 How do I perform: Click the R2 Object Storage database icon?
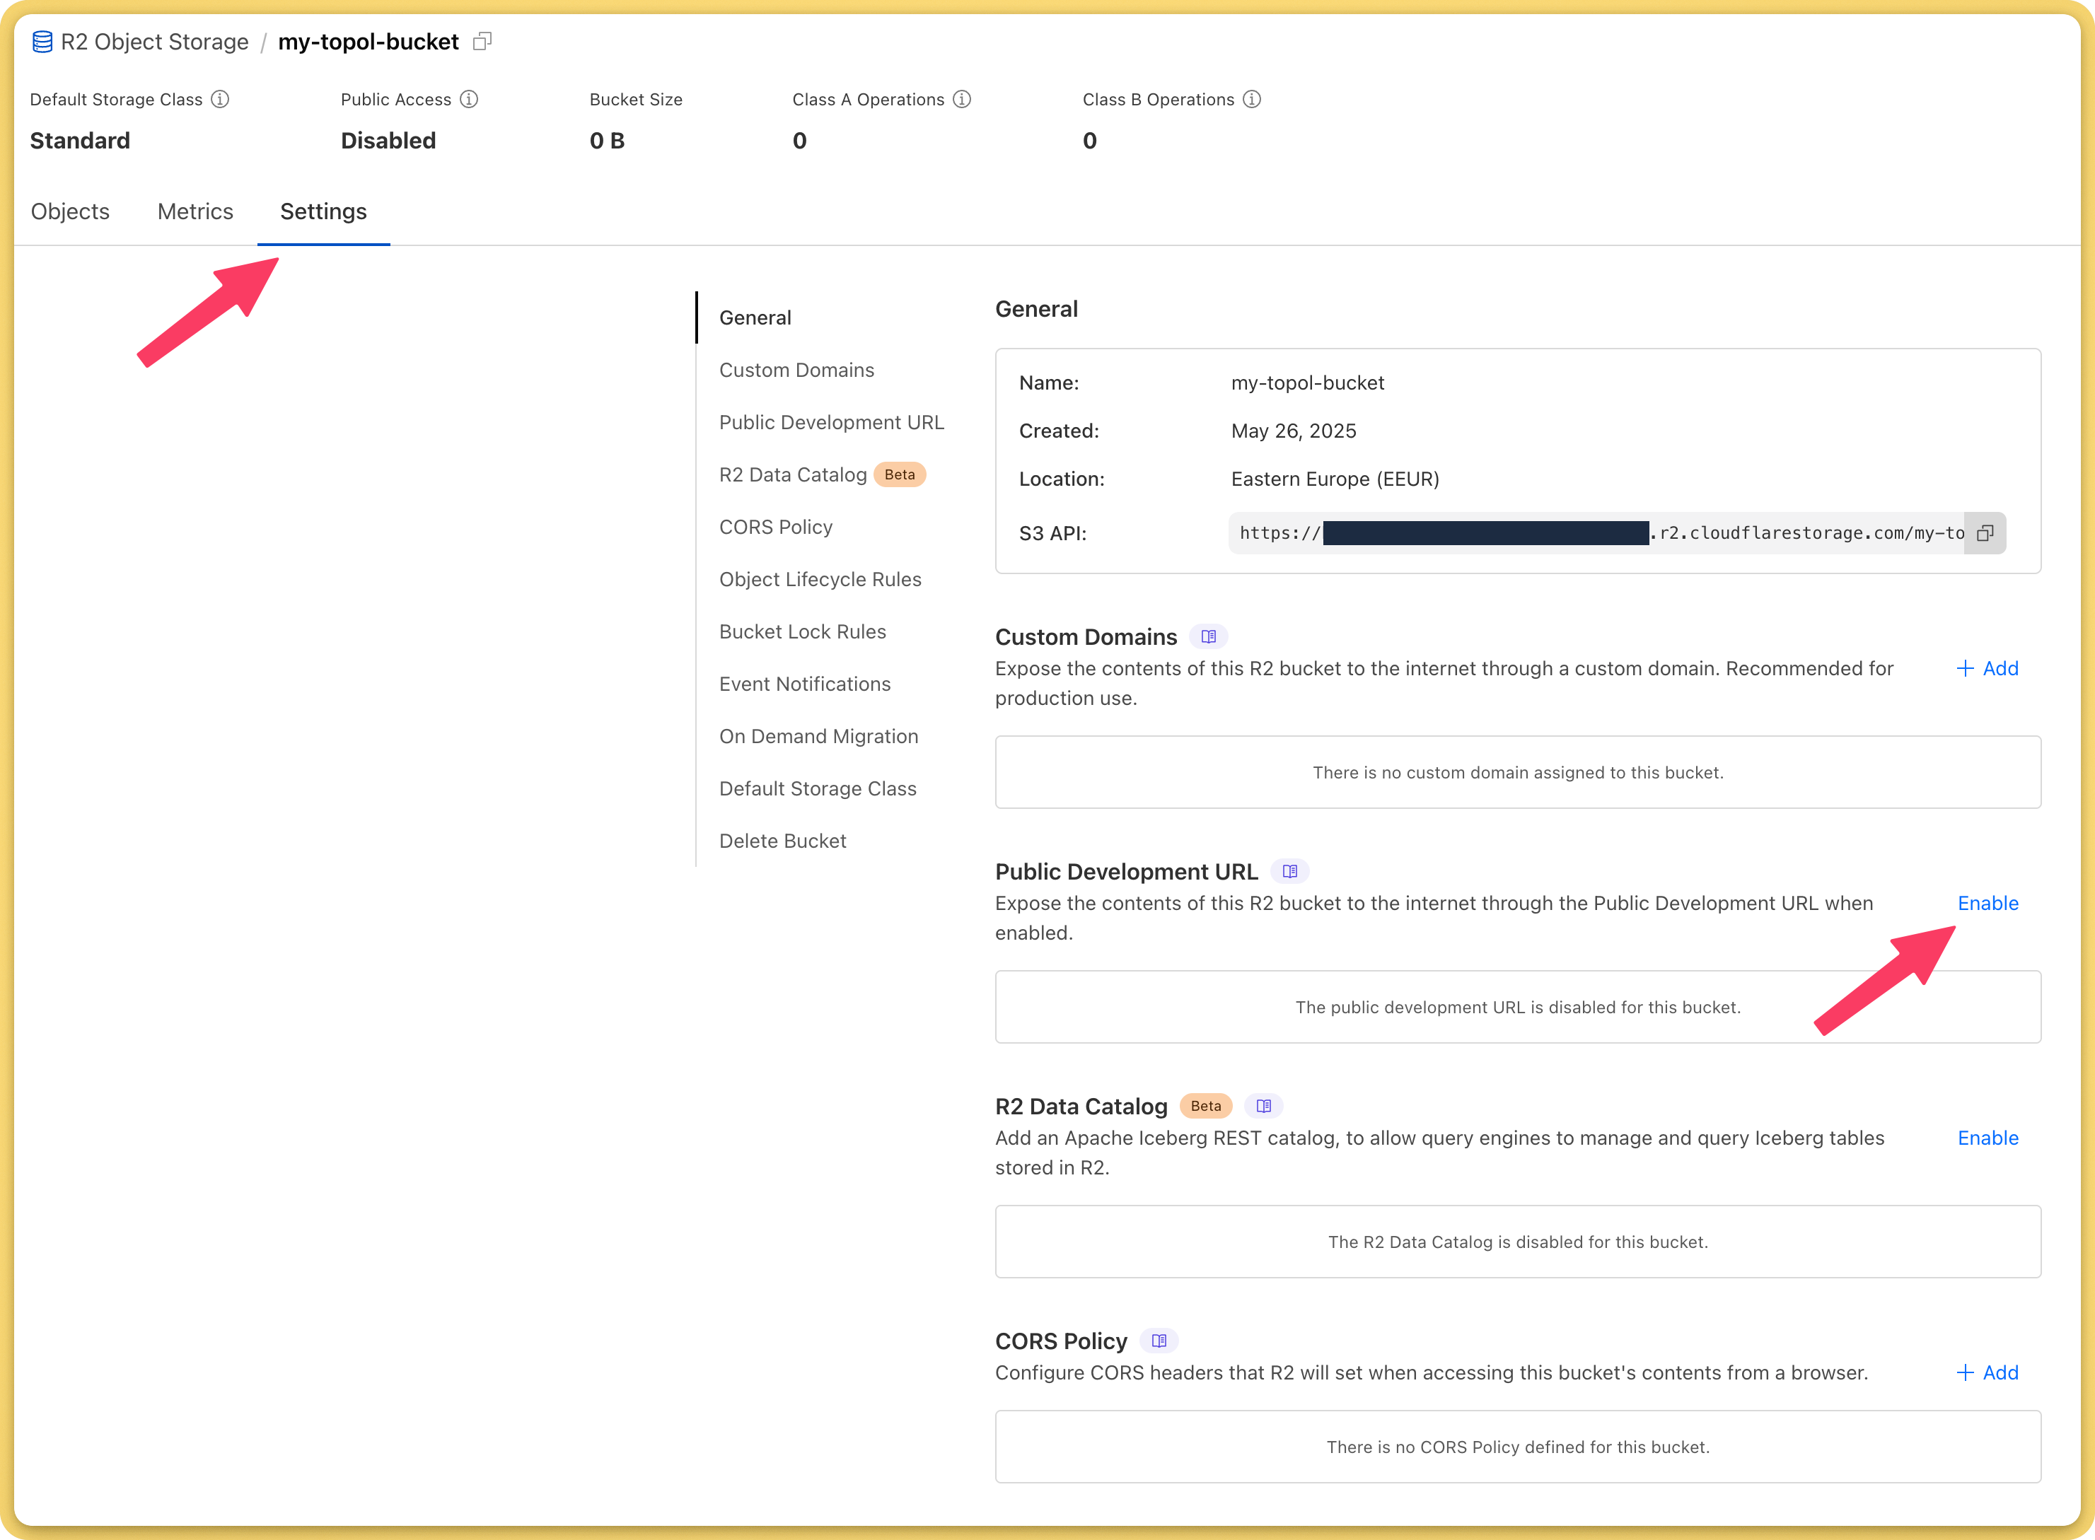pyautogui.click(x=42, y=42)
